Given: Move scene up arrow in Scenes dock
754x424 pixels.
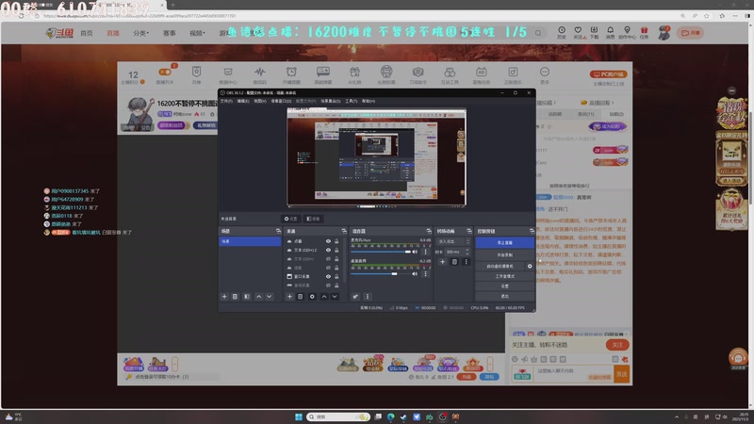Looking at the screenshot, I should [x=258, y=297].
